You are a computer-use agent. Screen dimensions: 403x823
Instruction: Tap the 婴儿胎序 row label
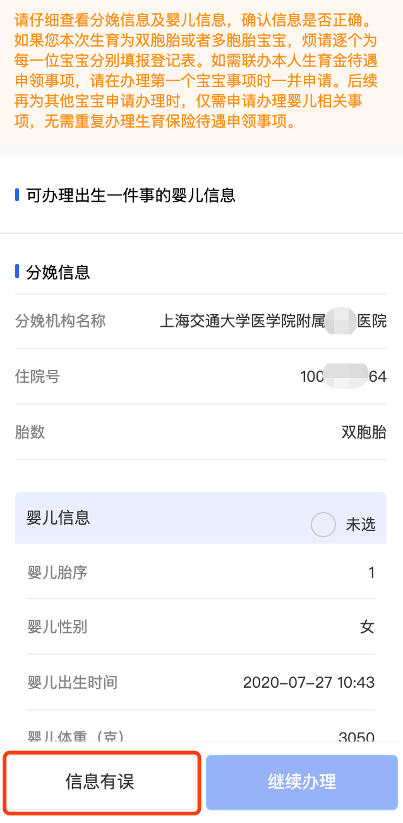57,573
